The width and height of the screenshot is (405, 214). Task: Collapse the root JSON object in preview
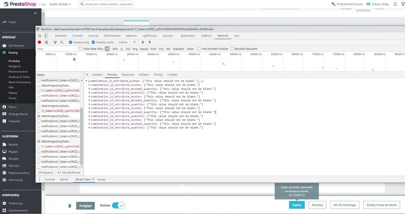coord(87,81)
